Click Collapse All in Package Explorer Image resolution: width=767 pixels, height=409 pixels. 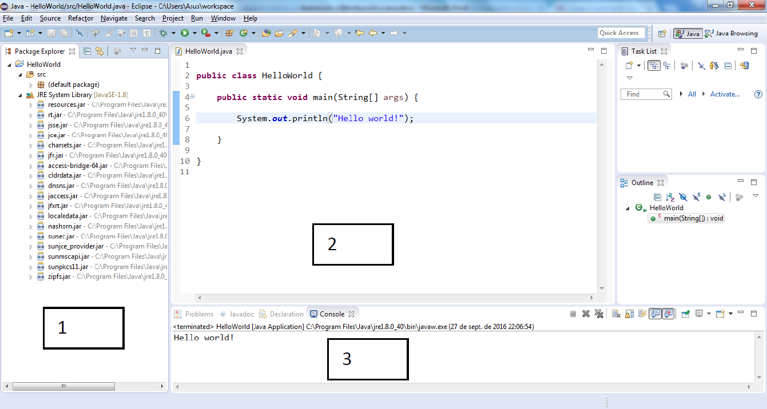(88, 51)
